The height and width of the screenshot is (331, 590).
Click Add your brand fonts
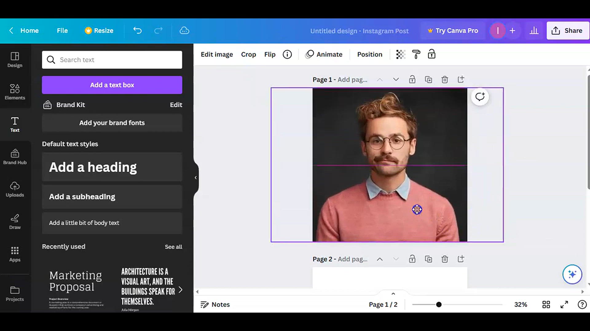coord(112,123)
